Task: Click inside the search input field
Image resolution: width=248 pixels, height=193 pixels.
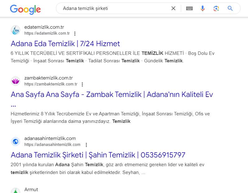Action: pos(115,8)
